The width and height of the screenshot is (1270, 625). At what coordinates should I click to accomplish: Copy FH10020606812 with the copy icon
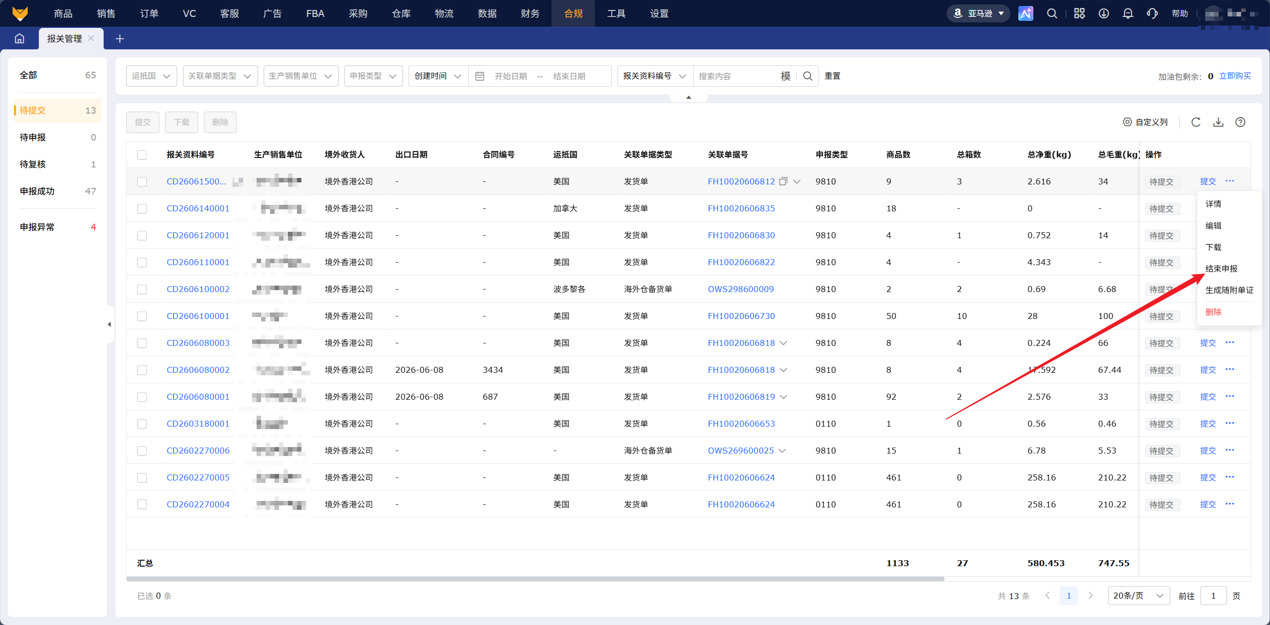coord(783,181)
